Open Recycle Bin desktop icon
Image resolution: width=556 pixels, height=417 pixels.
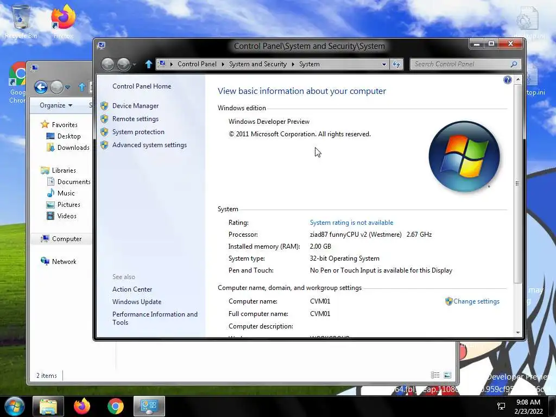(21, 22)
